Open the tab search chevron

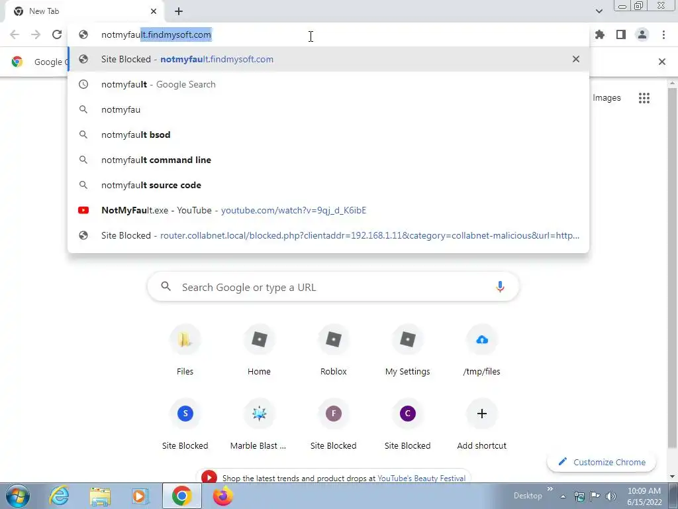coord(599,11)
